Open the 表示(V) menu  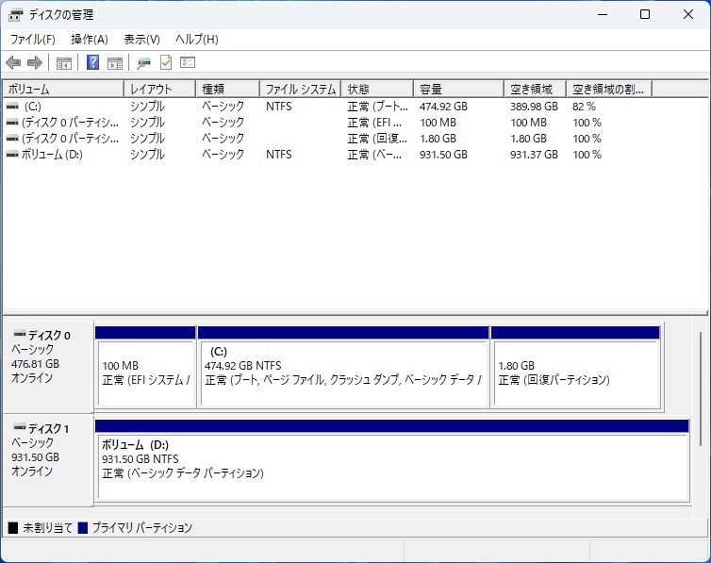click(141, 40)
